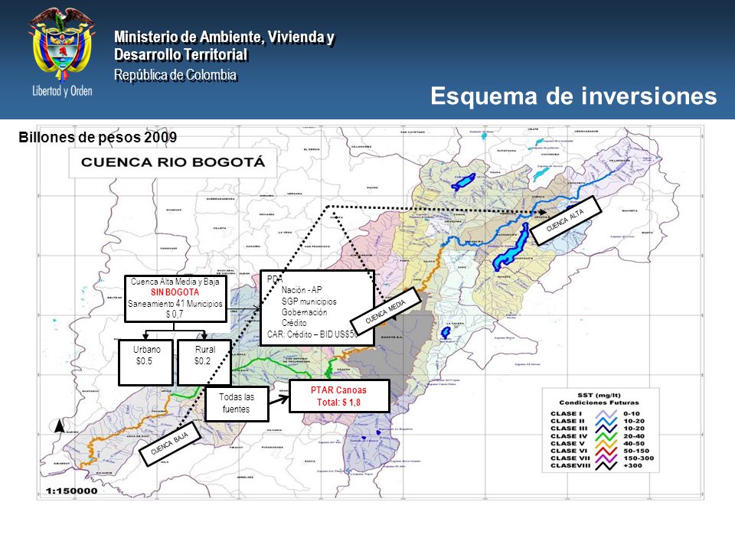Screen dimensions: 735x551
Task: Click the 'Desarrollo Territorial' header line
Action: tap(181, 55)
